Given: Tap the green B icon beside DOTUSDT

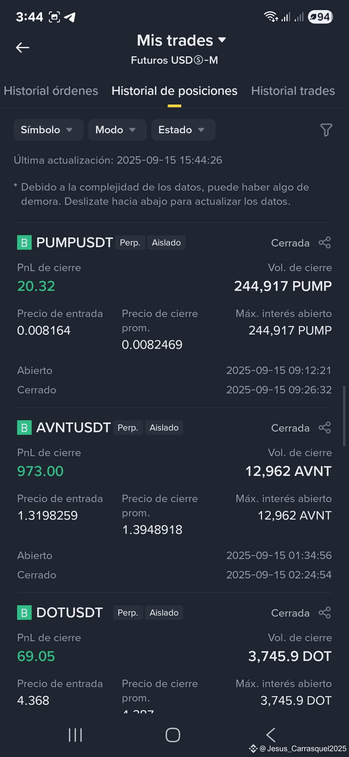Looking at the screenshot, I should [24, 613].
